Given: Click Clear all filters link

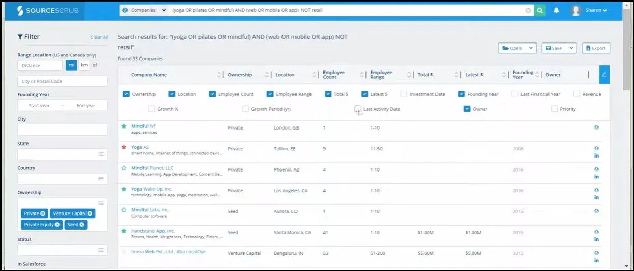Looking at the screenshot, I should coord(99,37).
